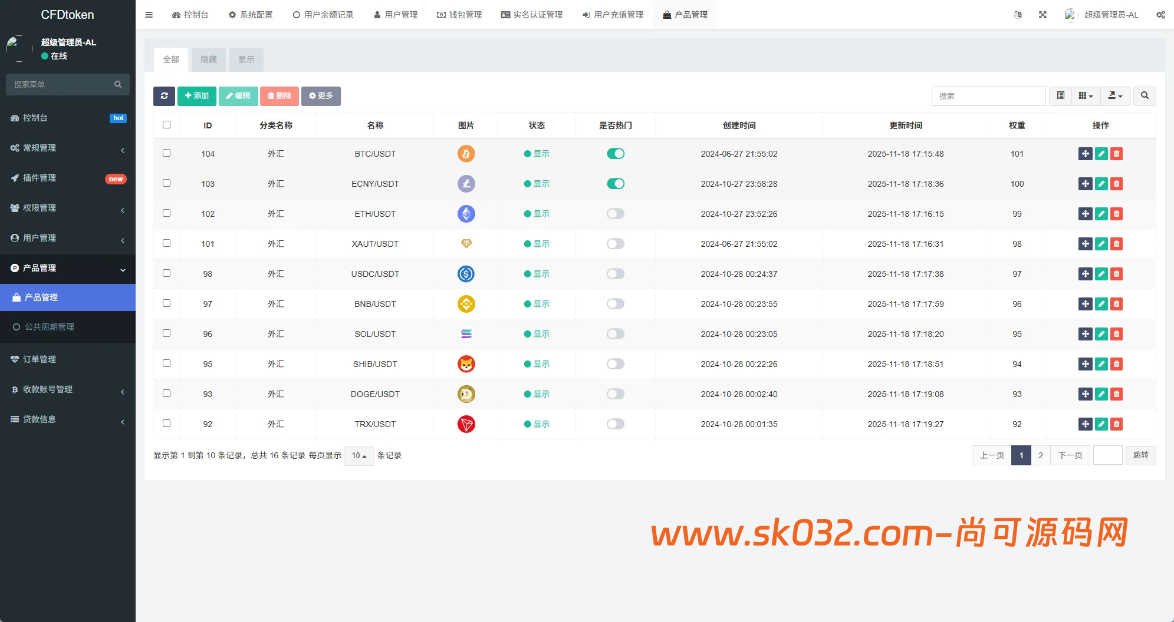Click edit pencil icon for ECNY/USDT row

pyautogui.click(x=1101, y=184)
